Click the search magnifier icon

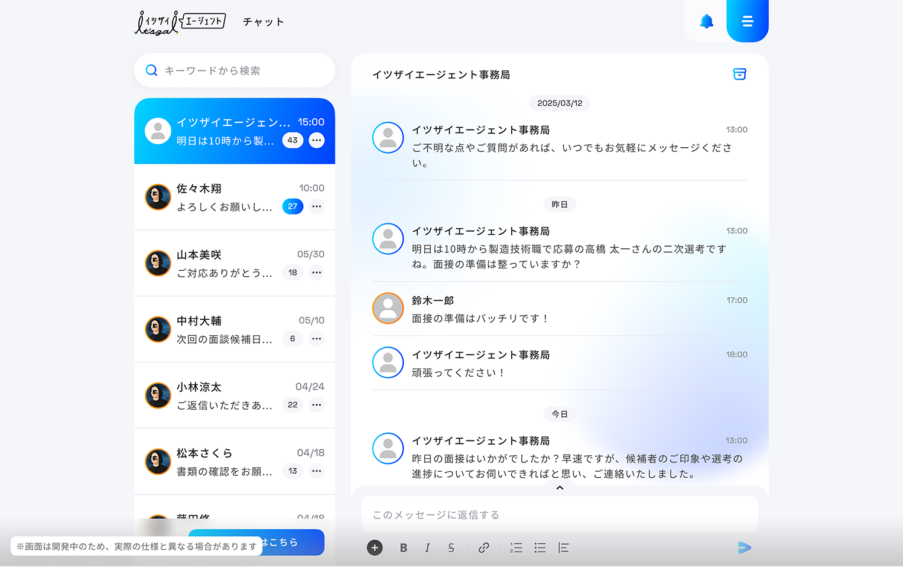click(152, 70)
